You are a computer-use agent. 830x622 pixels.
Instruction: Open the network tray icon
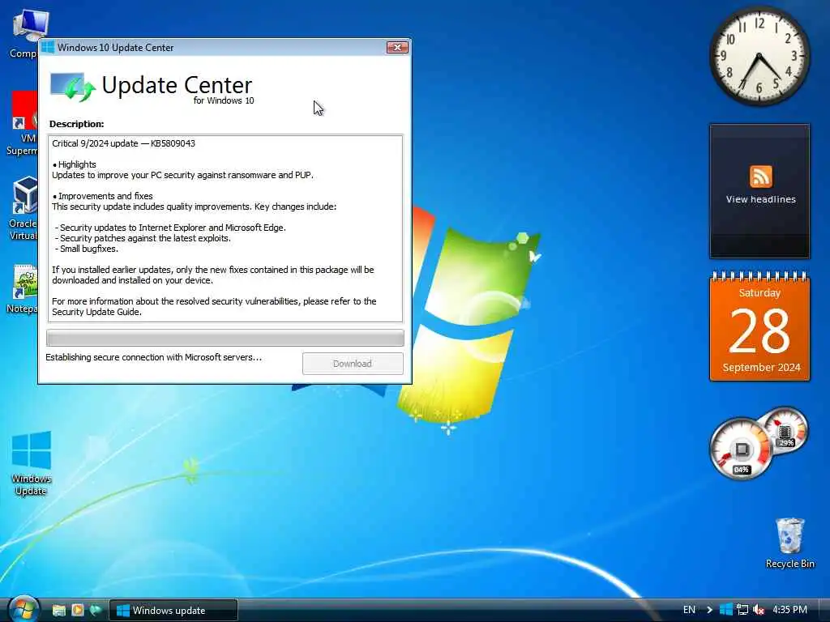(742, 610)
